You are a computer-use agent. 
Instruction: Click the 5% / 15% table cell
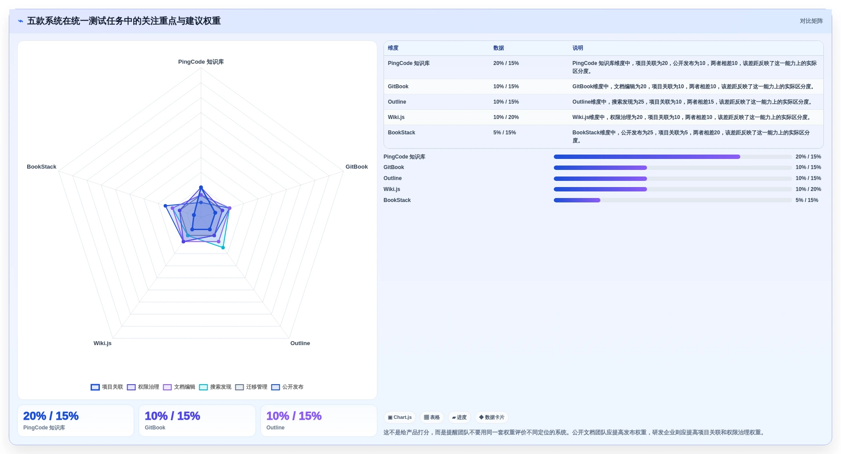(505, 133)
